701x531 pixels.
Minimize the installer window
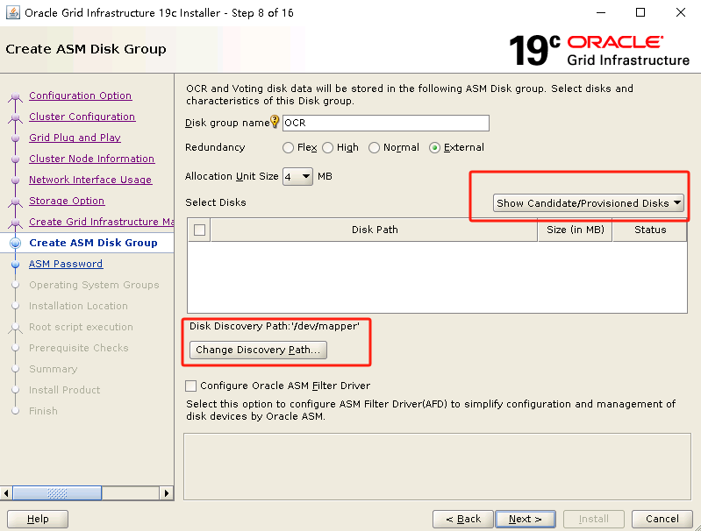pyautogui.click(x=601, y=12)
